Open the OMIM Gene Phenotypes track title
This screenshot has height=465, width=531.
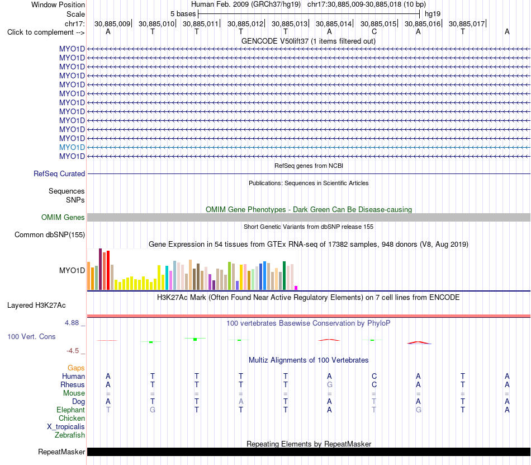point(309,209)
